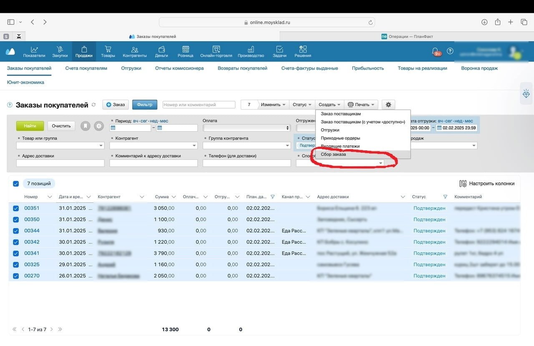This screenshot has width=534, height=346.
Task: Go back with Safari back arrow
Action: (x=33, y=22)
